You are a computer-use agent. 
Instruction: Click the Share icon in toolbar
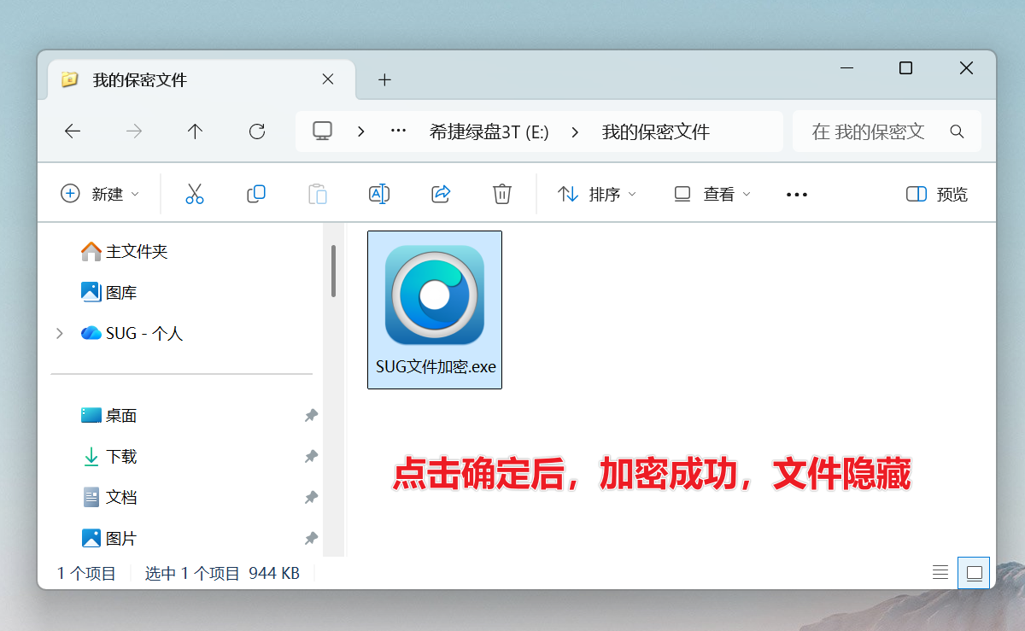pyautogui.click(x=441, y=194)
